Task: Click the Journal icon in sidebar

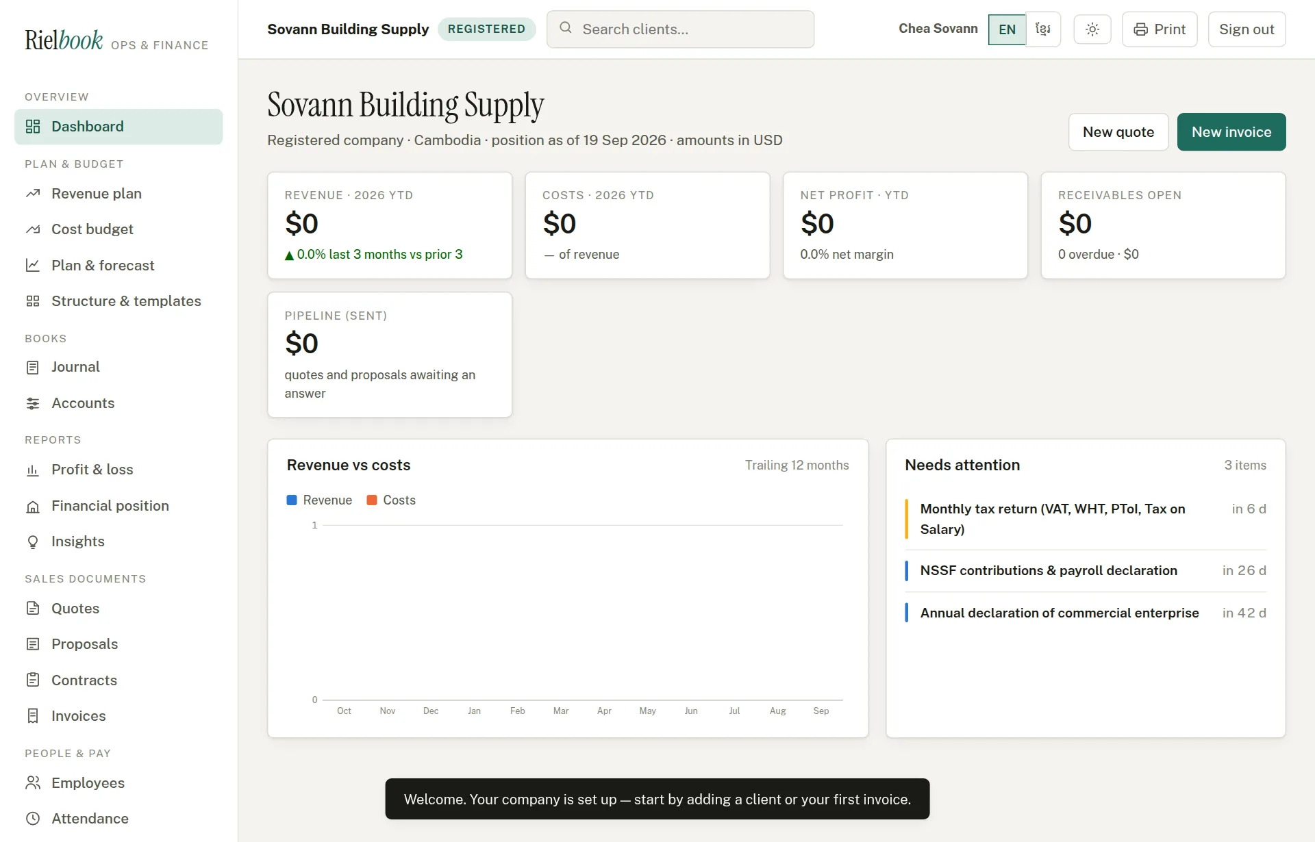Action: click(x=33, y=368)
